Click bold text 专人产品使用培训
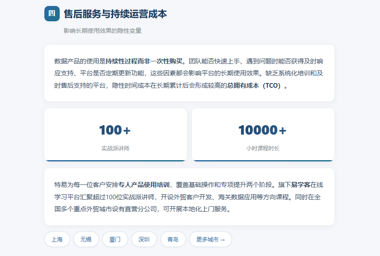The image size is (380, 256). (x=144, y=185)
